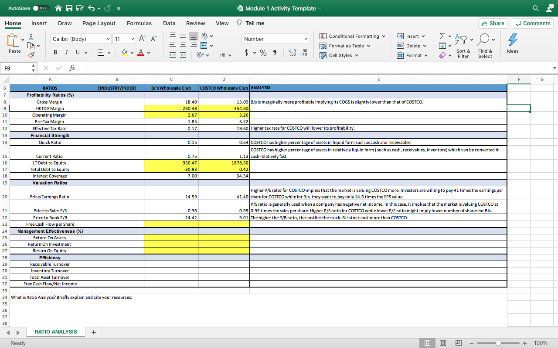Toggle Underline formatting

tap(77, 53)
